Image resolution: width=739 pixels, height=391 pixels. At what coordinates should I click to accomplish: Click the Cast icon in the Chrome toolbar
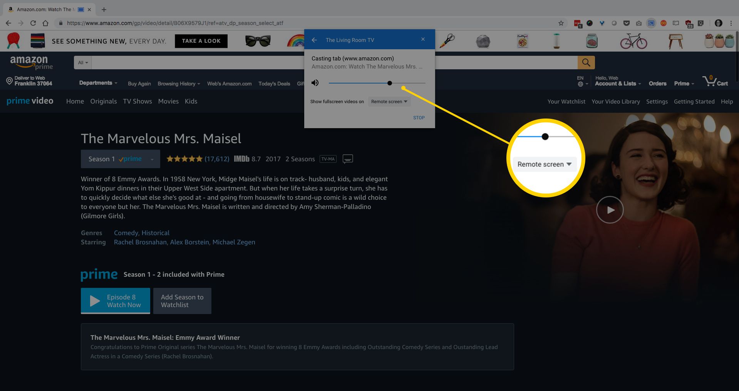click(651, 23)
